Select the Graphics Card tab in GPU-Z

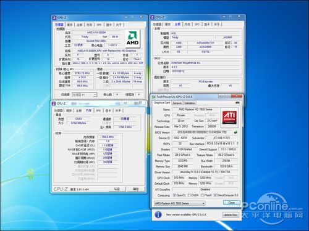[162, 103]
